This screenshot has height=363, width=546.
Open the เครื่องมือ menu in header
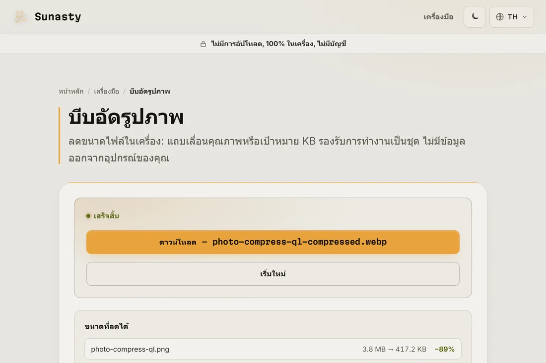[438, 17]
